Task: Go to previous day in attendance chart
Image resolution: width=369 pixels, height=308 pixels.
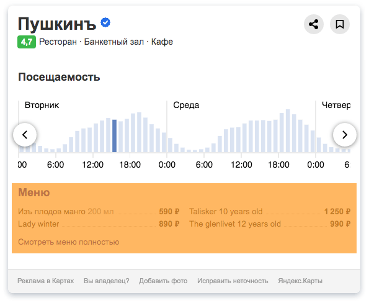Action: pos(25,135)
